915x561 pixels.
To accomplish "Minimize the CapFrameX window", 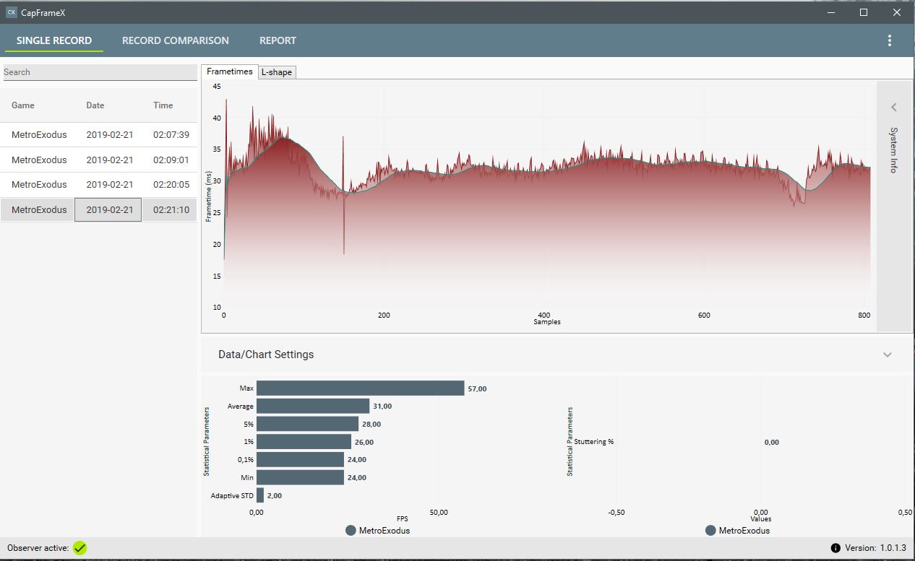I will (x=830, y=12).
